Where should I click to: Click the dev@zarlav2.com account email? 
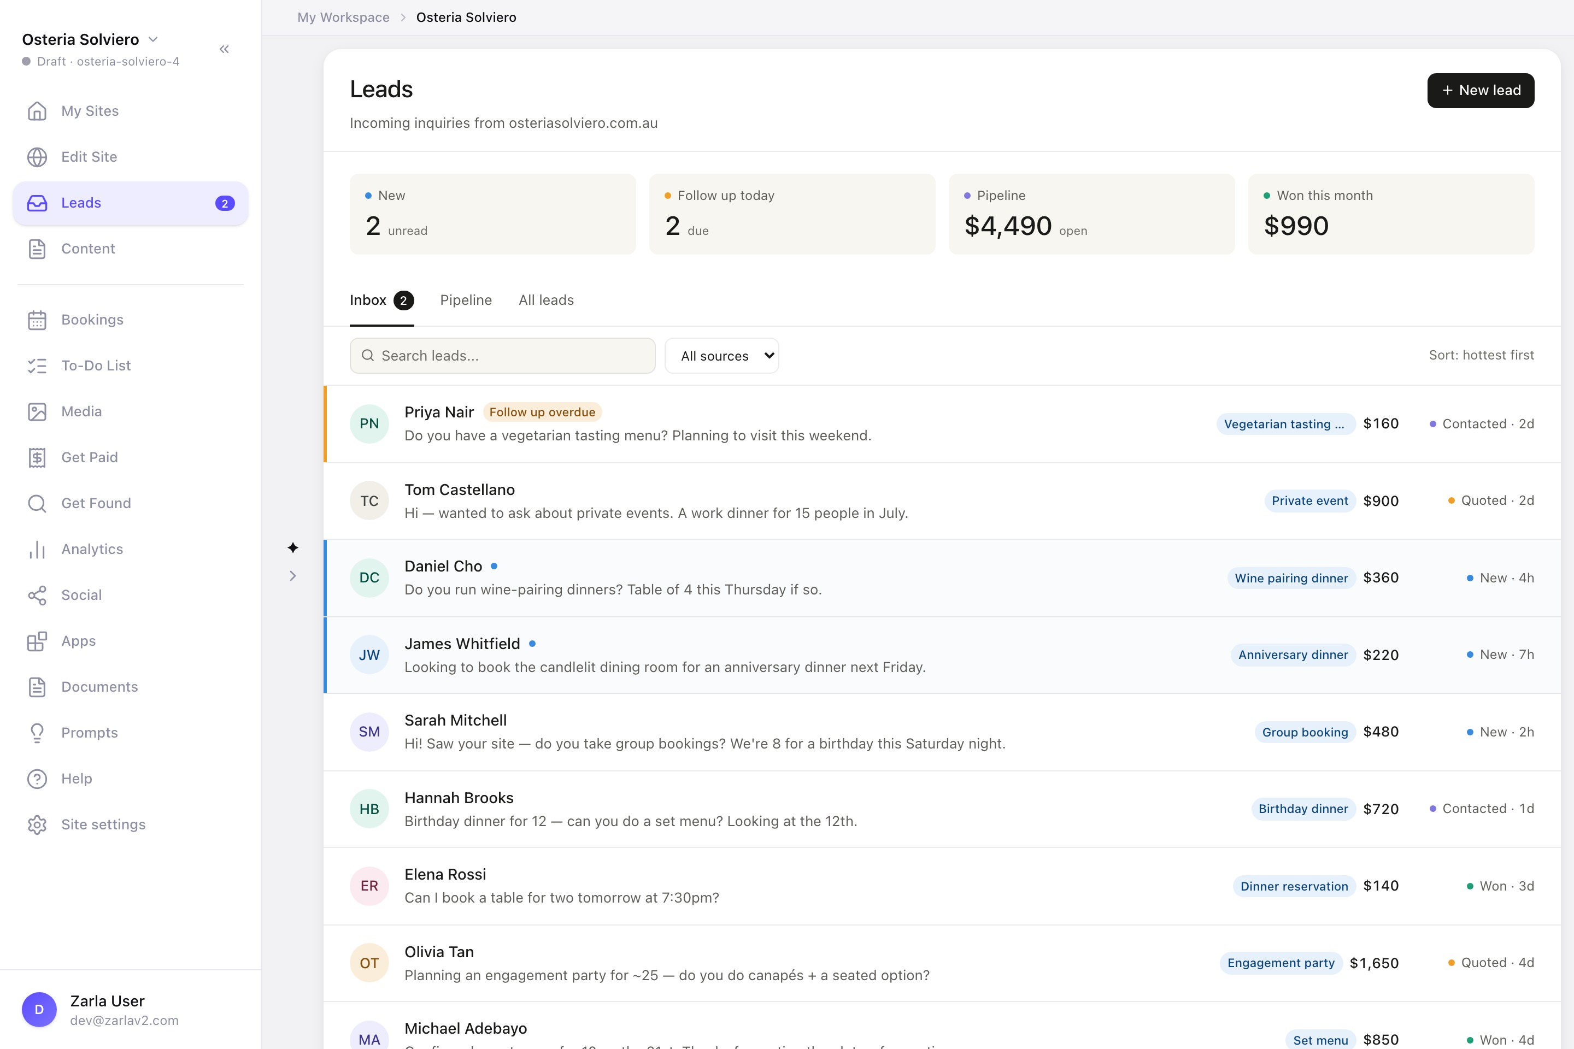[x=125, y=1020]
